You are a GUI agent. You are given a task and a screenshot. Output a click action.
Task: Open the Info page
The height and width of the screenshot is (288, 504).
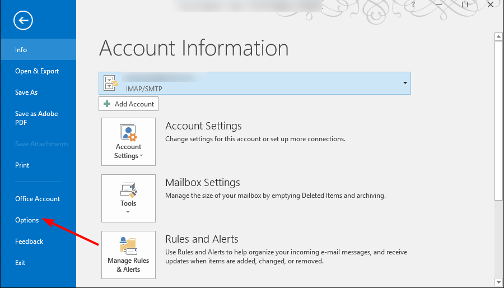38,49
